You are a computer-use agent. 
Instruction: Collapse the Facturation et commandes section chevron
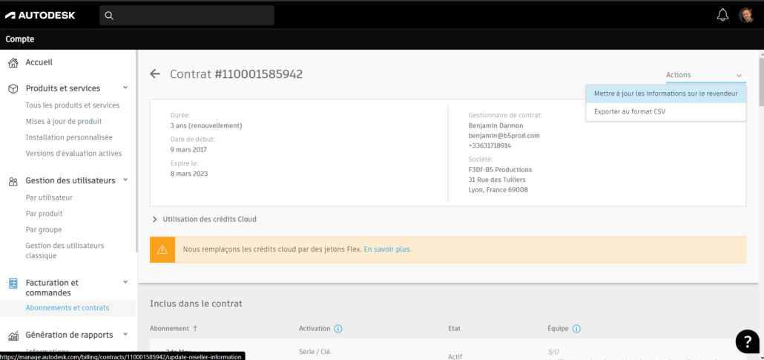coord(125,282)
